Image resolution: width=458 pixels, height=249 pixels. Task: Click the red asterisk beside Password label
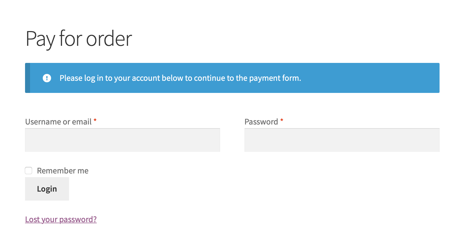click(282, 121)
